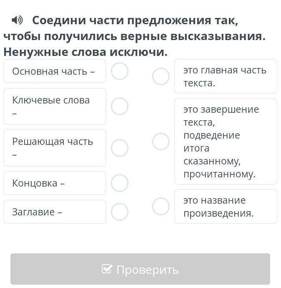Select the circle for 'это название произведения.'
Screen dimensions: 281x288
pyautogui.click(x=161, y=206)
